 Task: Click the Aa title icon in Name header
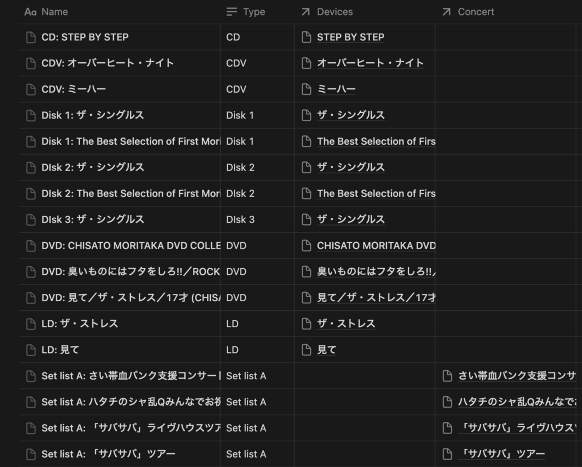click(x=30, y=12)
